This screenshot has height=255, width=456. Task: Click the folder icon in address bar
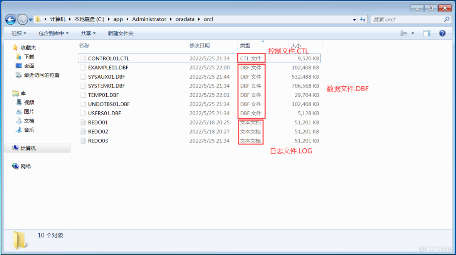tap(38, 19)
